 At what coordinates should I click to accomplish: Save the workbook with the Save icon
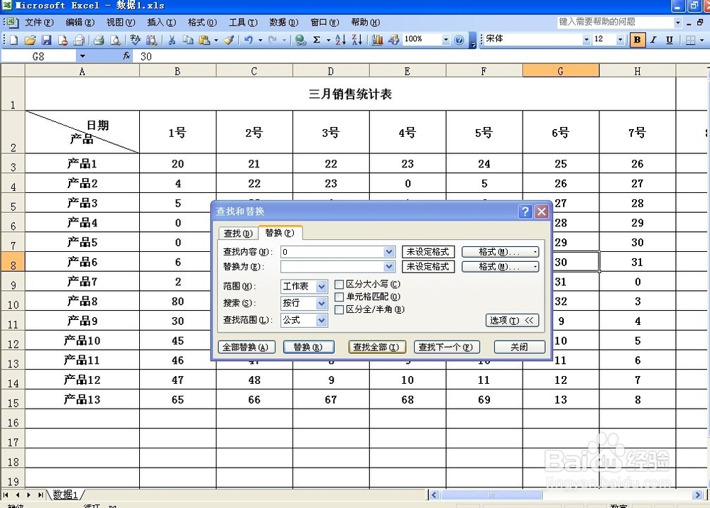[46, 40]
